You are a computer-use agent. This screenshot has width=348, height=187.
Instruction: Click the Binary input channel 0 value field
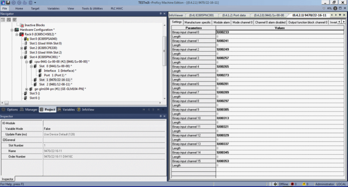pyautogui.click(x=280, y=32)
